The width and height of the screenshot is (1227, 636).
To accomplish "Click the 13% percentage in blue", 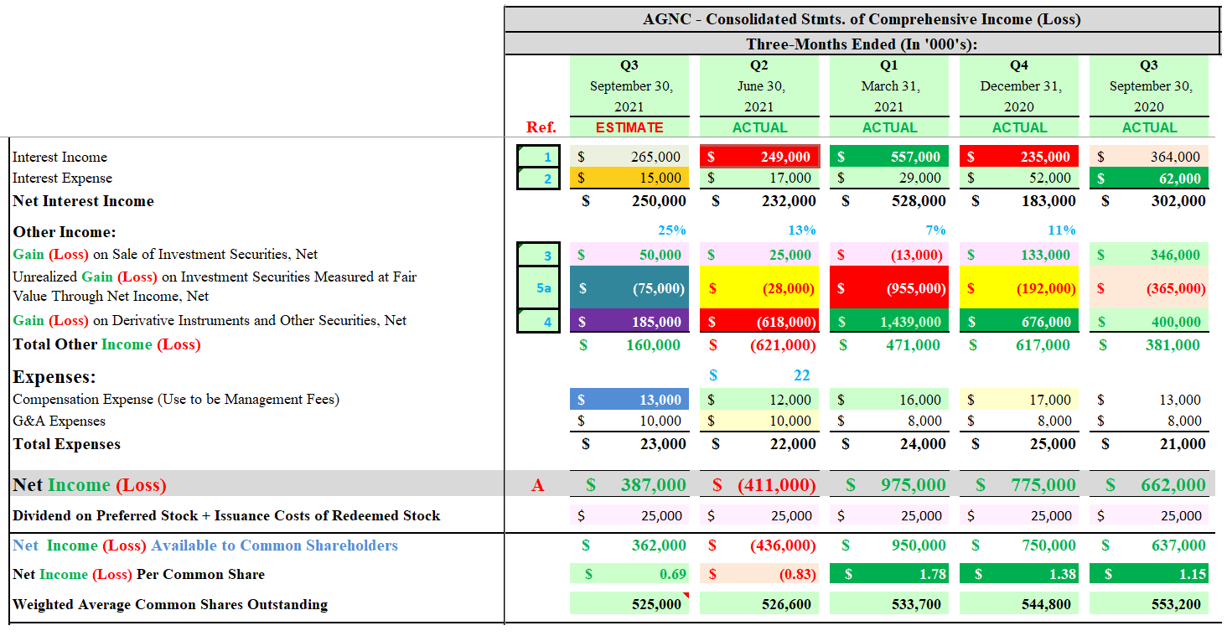I will [802, 230].
